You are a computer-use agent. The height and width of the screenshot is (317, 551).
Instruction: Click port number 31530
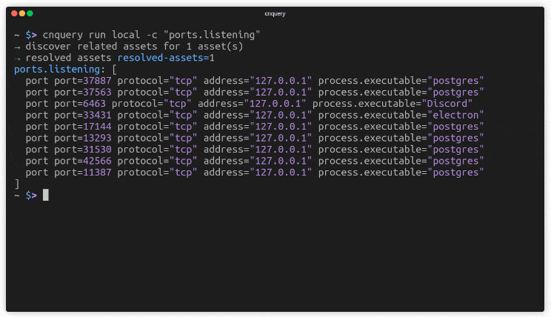click(x=97, y=150)
